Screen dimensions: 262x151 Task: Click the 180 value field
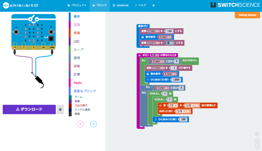(169, 31)
